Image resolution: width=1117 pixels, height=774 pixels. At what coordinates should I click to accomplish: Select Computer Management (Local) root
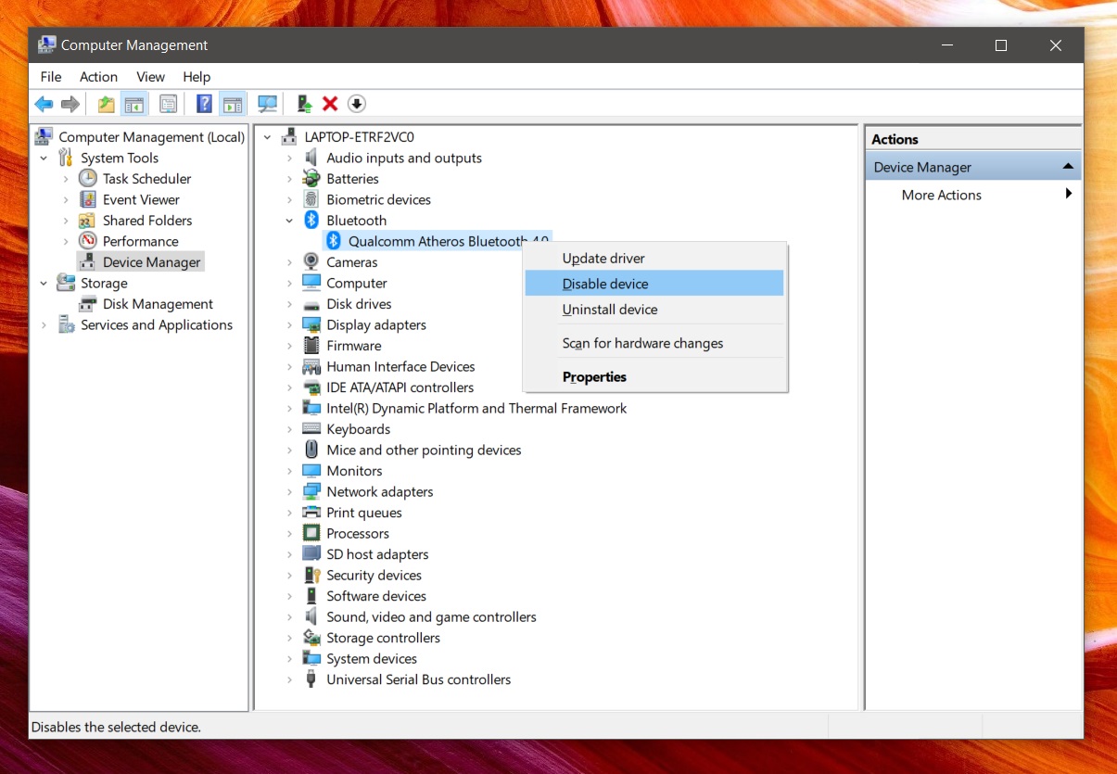tap(151, 137)
